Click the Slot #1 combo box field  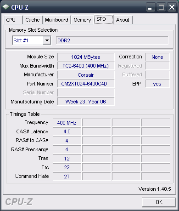click(32, 40)
